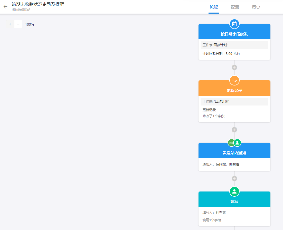This screenshot has height=230, width=283.
Task: Open the 填写 node header
Action: [234, 202]
